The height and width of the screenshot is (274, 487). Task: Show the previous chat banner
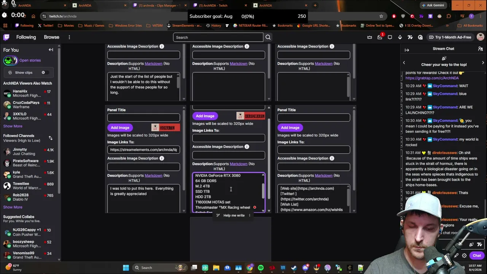pos(404,63)
